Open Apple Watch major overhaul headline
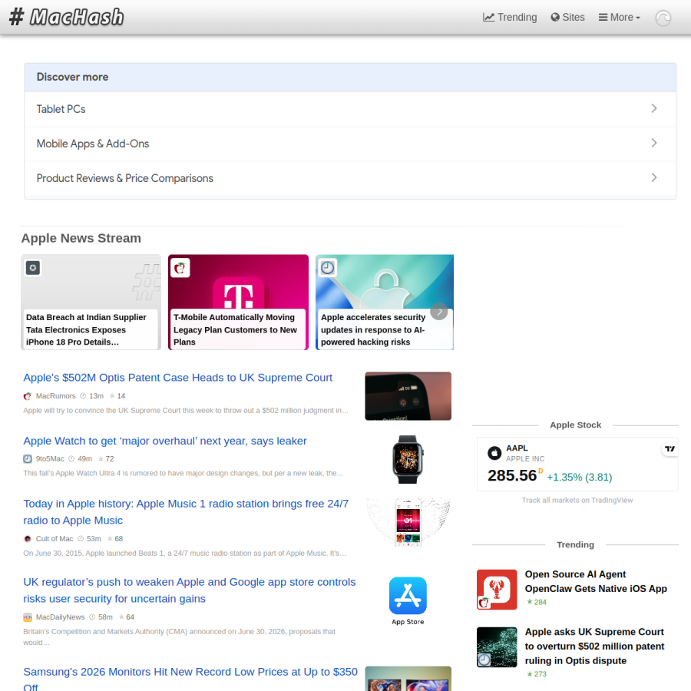 pos(165,441)
